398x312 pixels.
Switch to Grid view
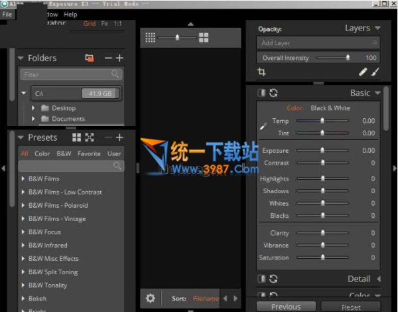[x=90, y=24]
